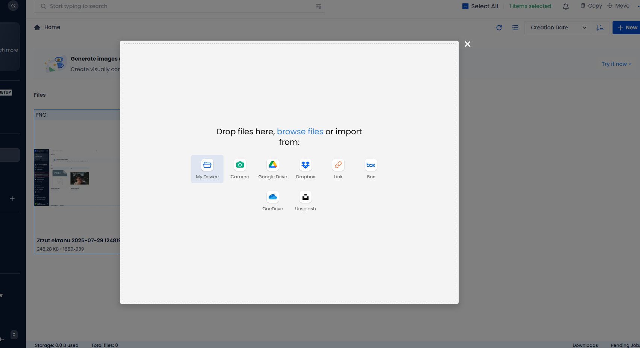Toggle sort order direction
640x348 pixels.
tap(600, 27)
